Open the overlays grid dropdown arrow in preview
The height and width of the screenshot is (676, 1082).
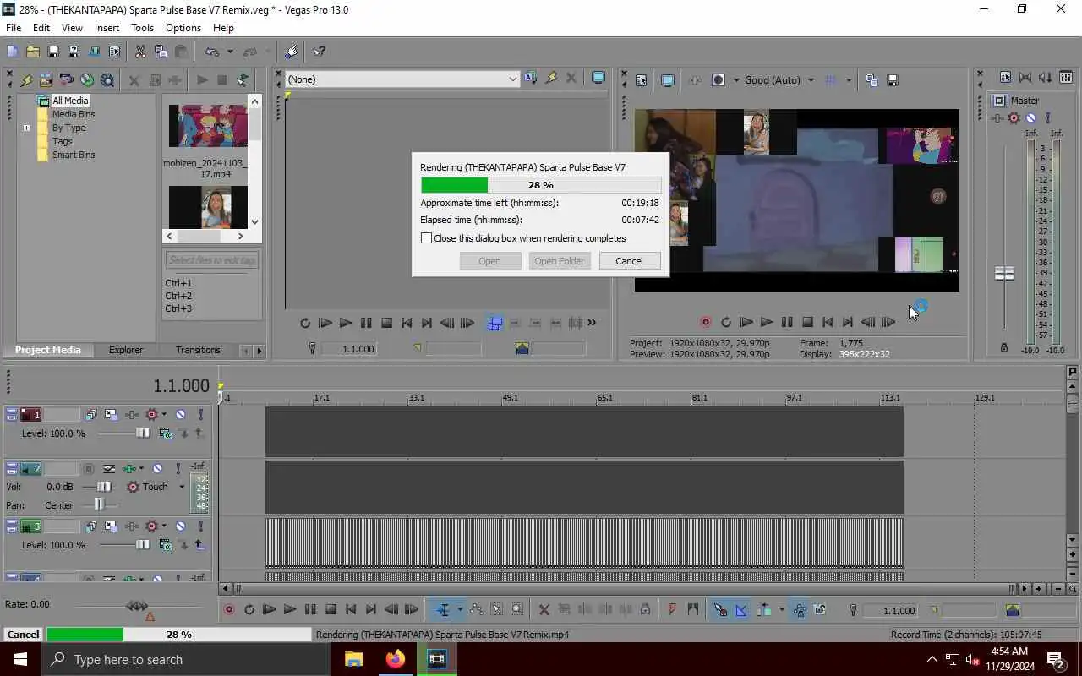(x=848, y=80)
